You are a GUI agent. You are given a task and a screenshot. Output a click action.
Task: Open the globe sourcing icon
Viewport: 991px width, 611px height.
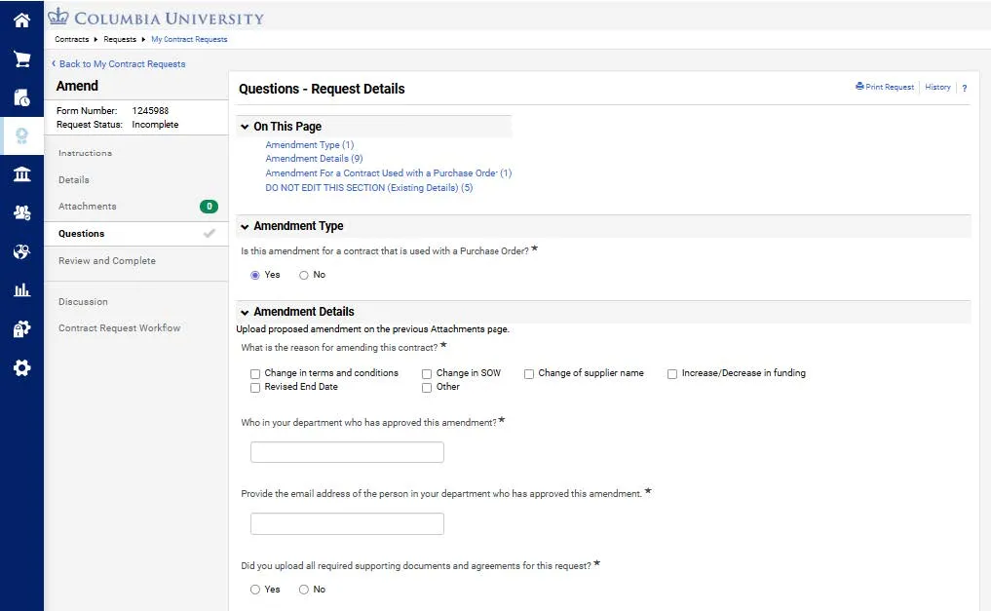click(x=21, y=251)
